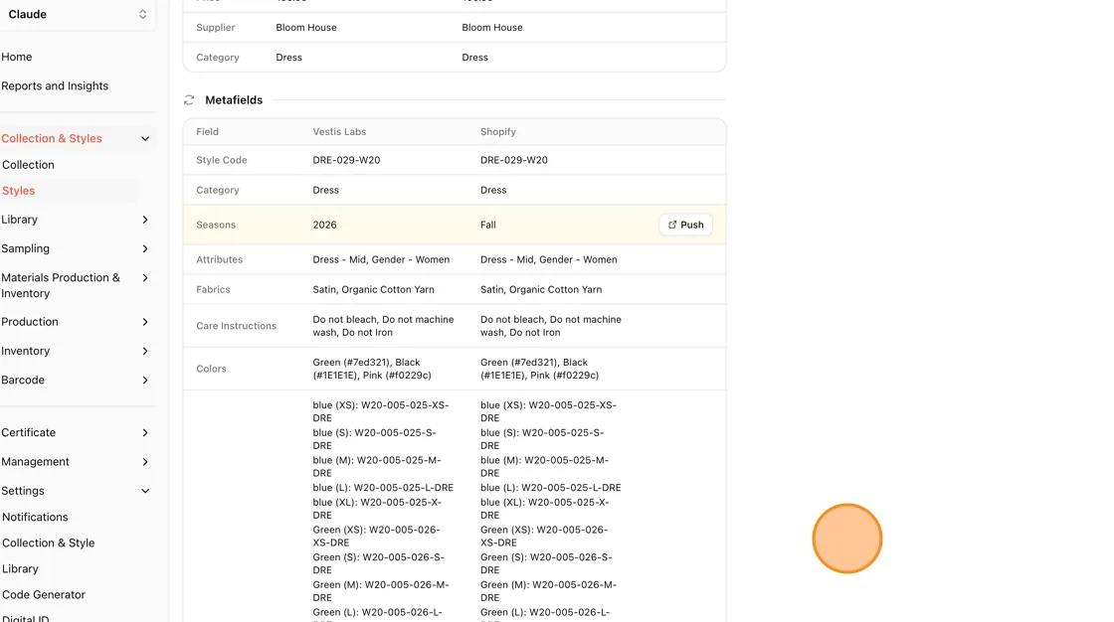This screenshot has height=622, width=1114.
Task: Open Library under Settings
Action: [20, 568]
